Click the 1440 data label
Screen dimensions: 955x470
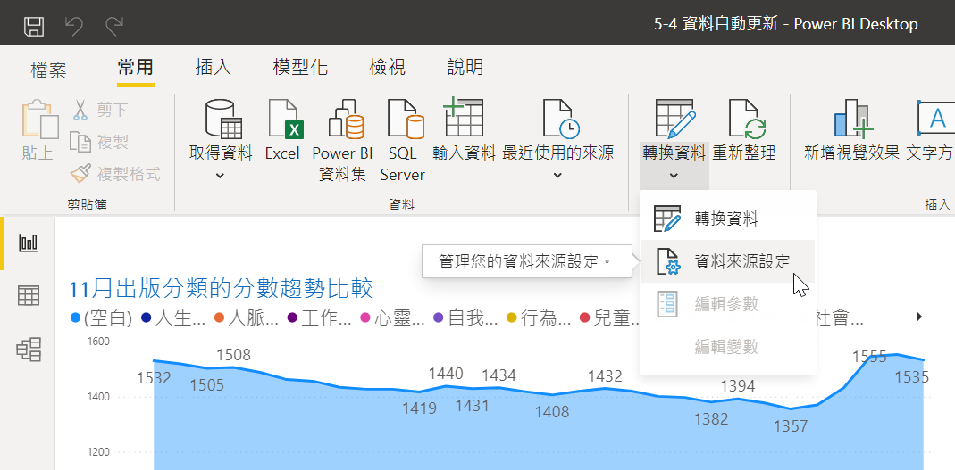tap(446, 374)
